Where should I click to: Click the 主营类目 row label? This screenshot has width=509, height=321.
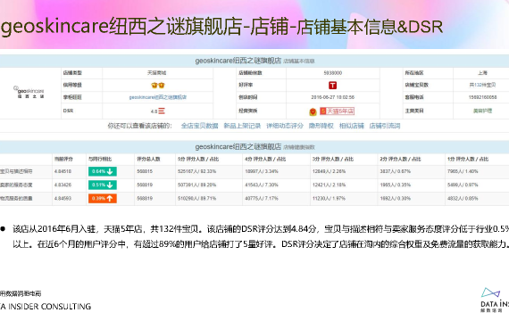click(414, 111)
